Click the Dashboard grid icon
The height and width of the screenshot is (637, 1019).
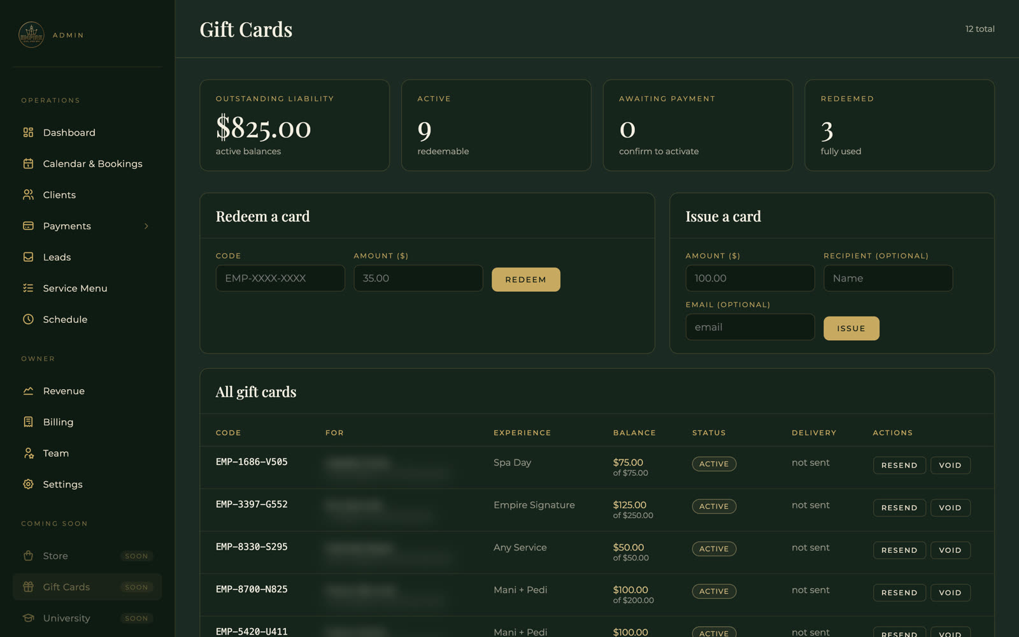point(28,132)
